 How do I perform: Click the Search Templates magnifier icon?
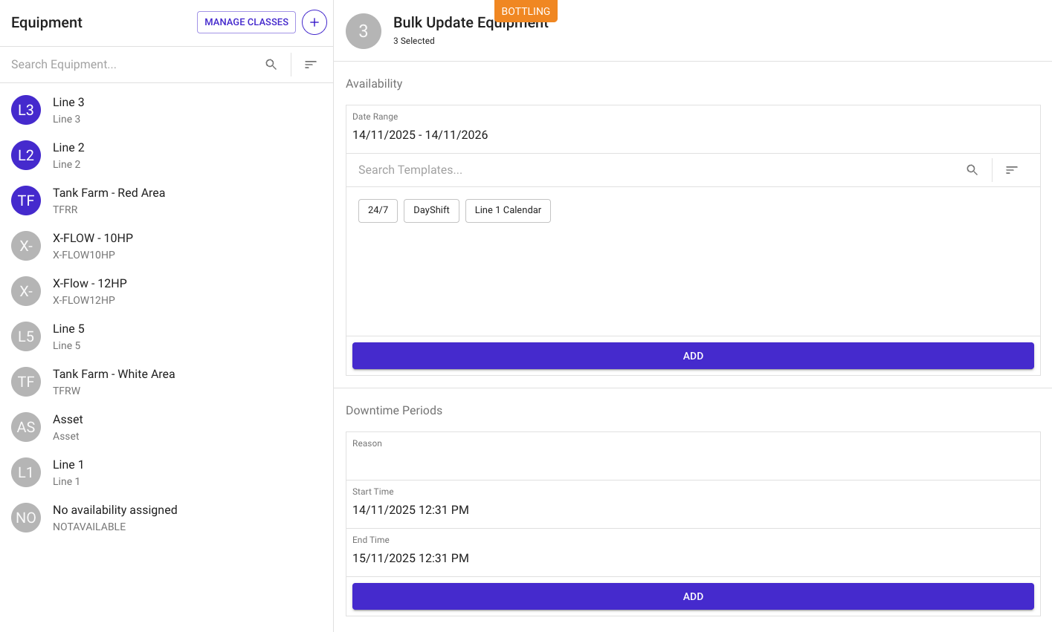pyautogui.click(x=972, y=170)
